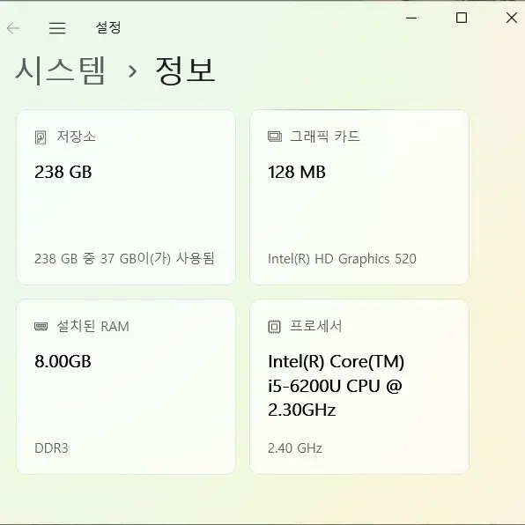Click the 238 GB storage value
This screenshot has width=525, height=525.
point(63,172)
